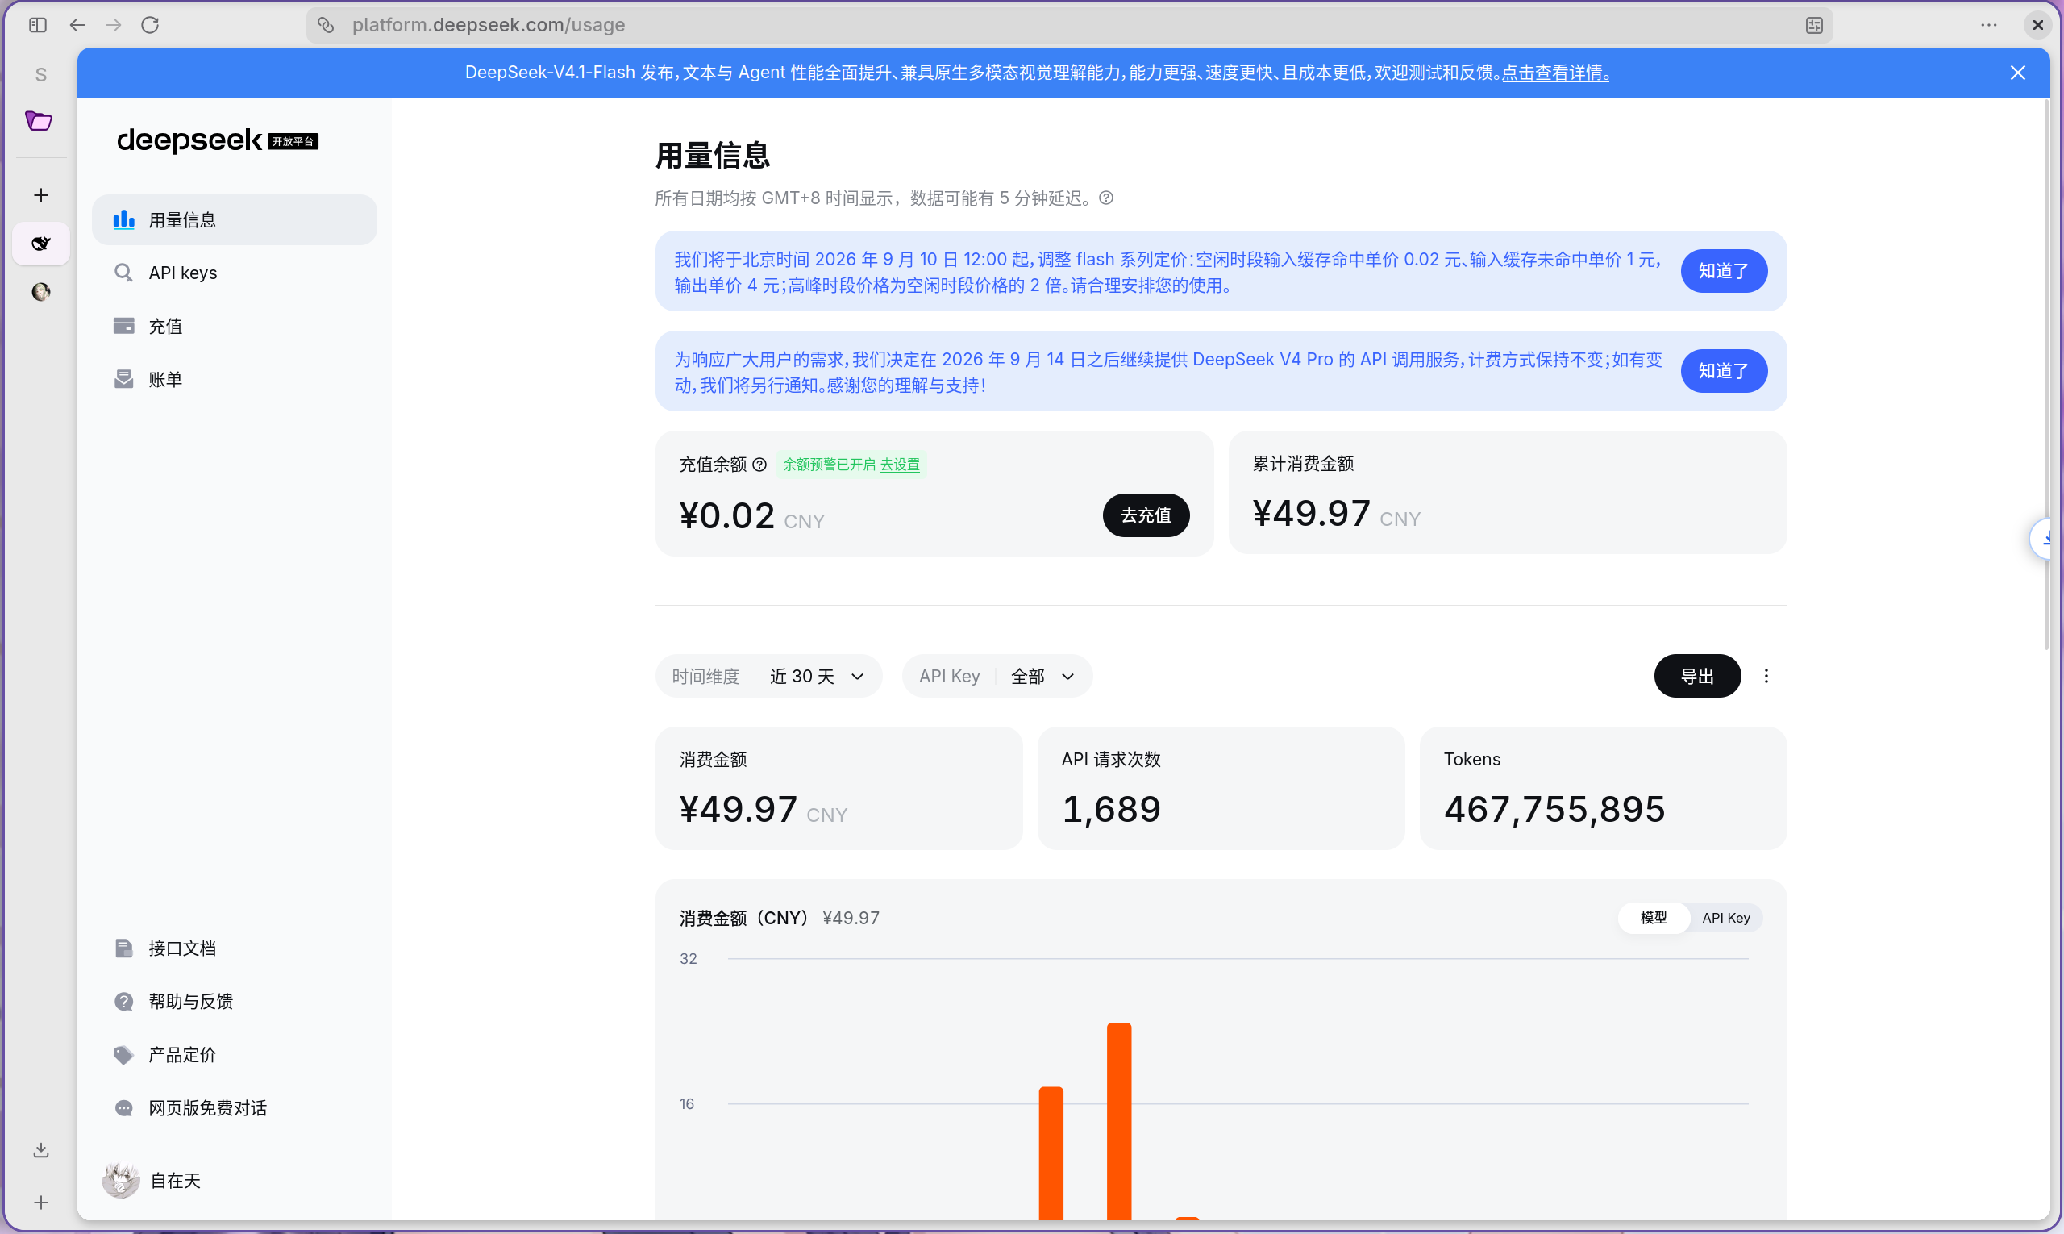Open the browser three-dot menu
The height and width of the screenshot is (1234, 2064).
[1988, 25]
